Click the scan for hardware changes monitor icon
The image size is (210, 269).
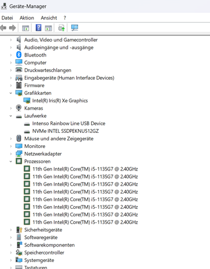(74, 28)
